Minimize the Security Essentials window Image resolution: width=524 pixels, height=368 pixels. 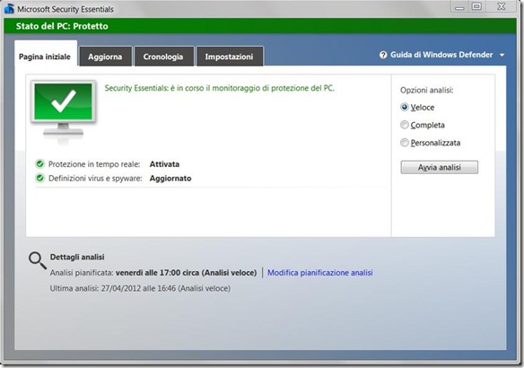click(459, 6)
